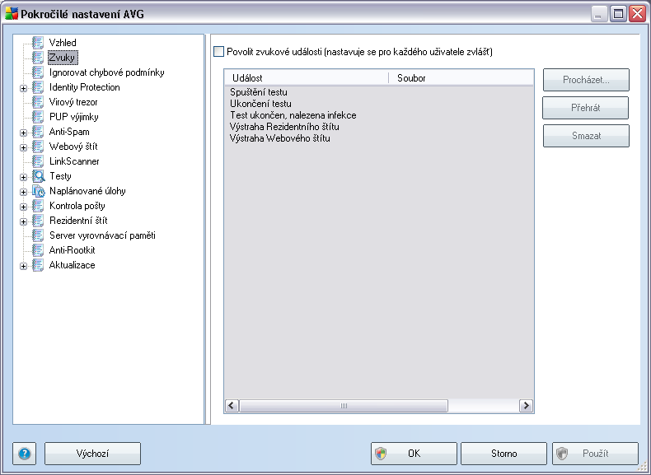Select the Ukončení testu event
The width and height of the screenshot is (651, 475).
coord(260,104)
